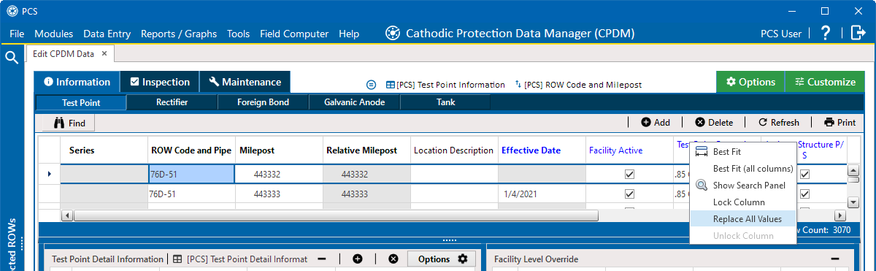
Task: Open the ROW Code and Milepost sort selector
Action: 578,84
